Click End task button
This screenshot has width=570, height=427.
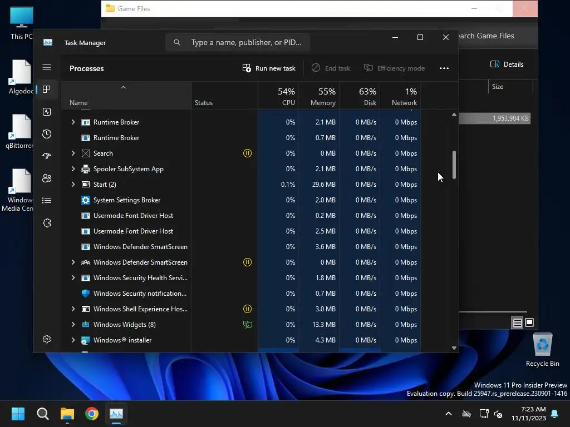coord(331,68)
